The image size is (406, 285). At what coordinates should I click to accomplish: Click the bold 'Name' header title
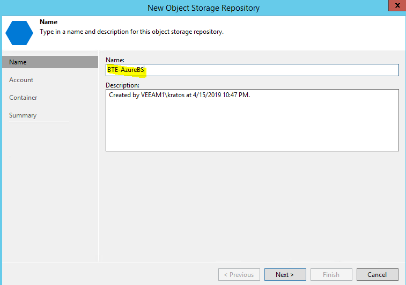click(x=48, y=22)
